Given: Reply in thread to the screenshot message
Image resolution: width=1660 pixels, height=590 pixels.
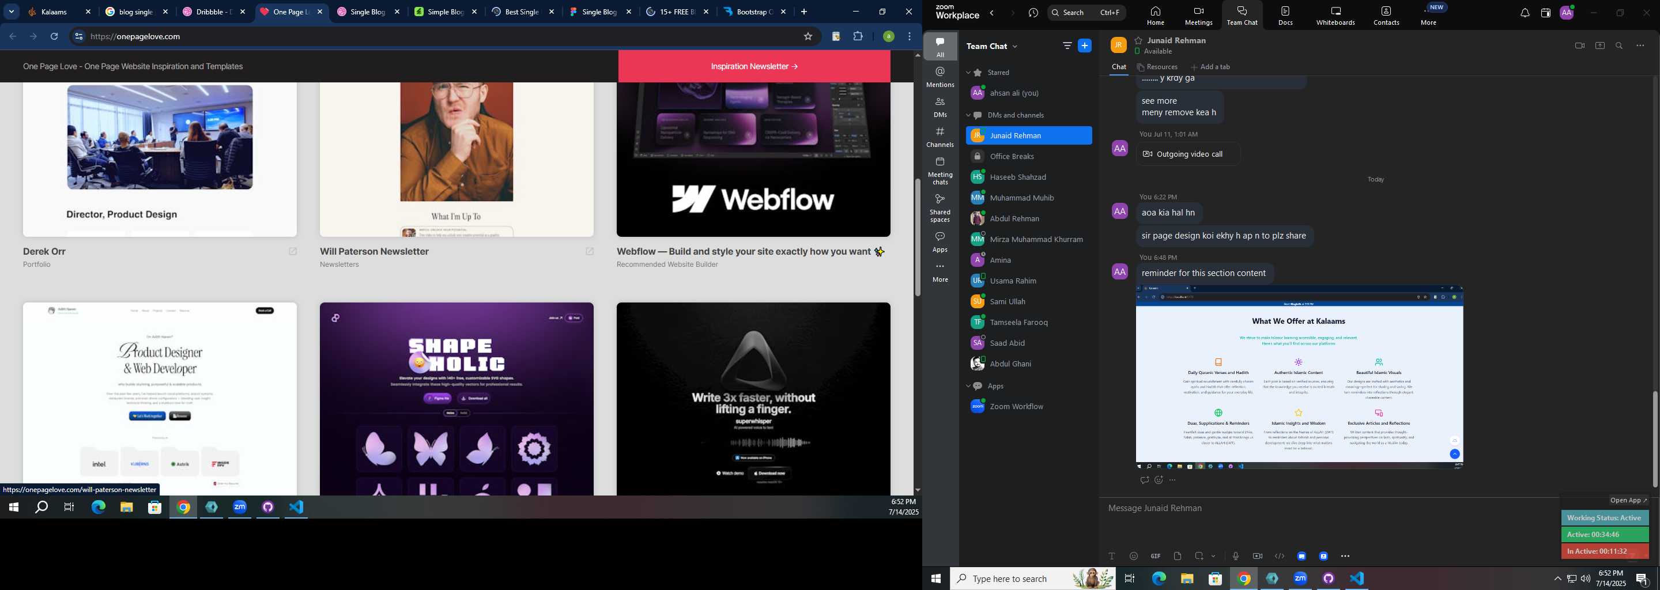Looking at the screenshot, I should click(x=1145, y=480).
